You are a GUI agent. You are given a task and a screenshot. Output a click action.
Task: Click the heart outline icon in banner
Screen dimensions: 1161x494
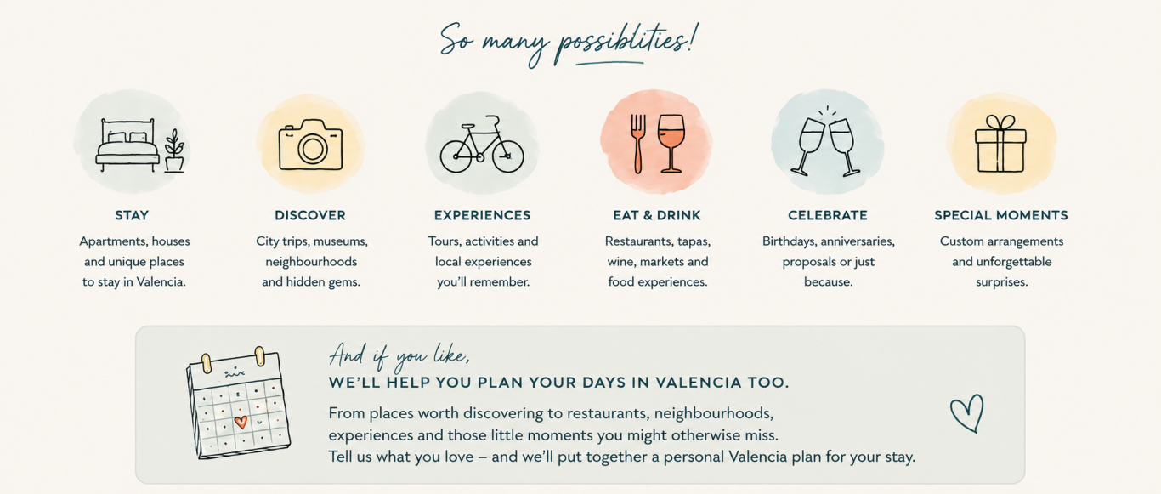[967, 413]
